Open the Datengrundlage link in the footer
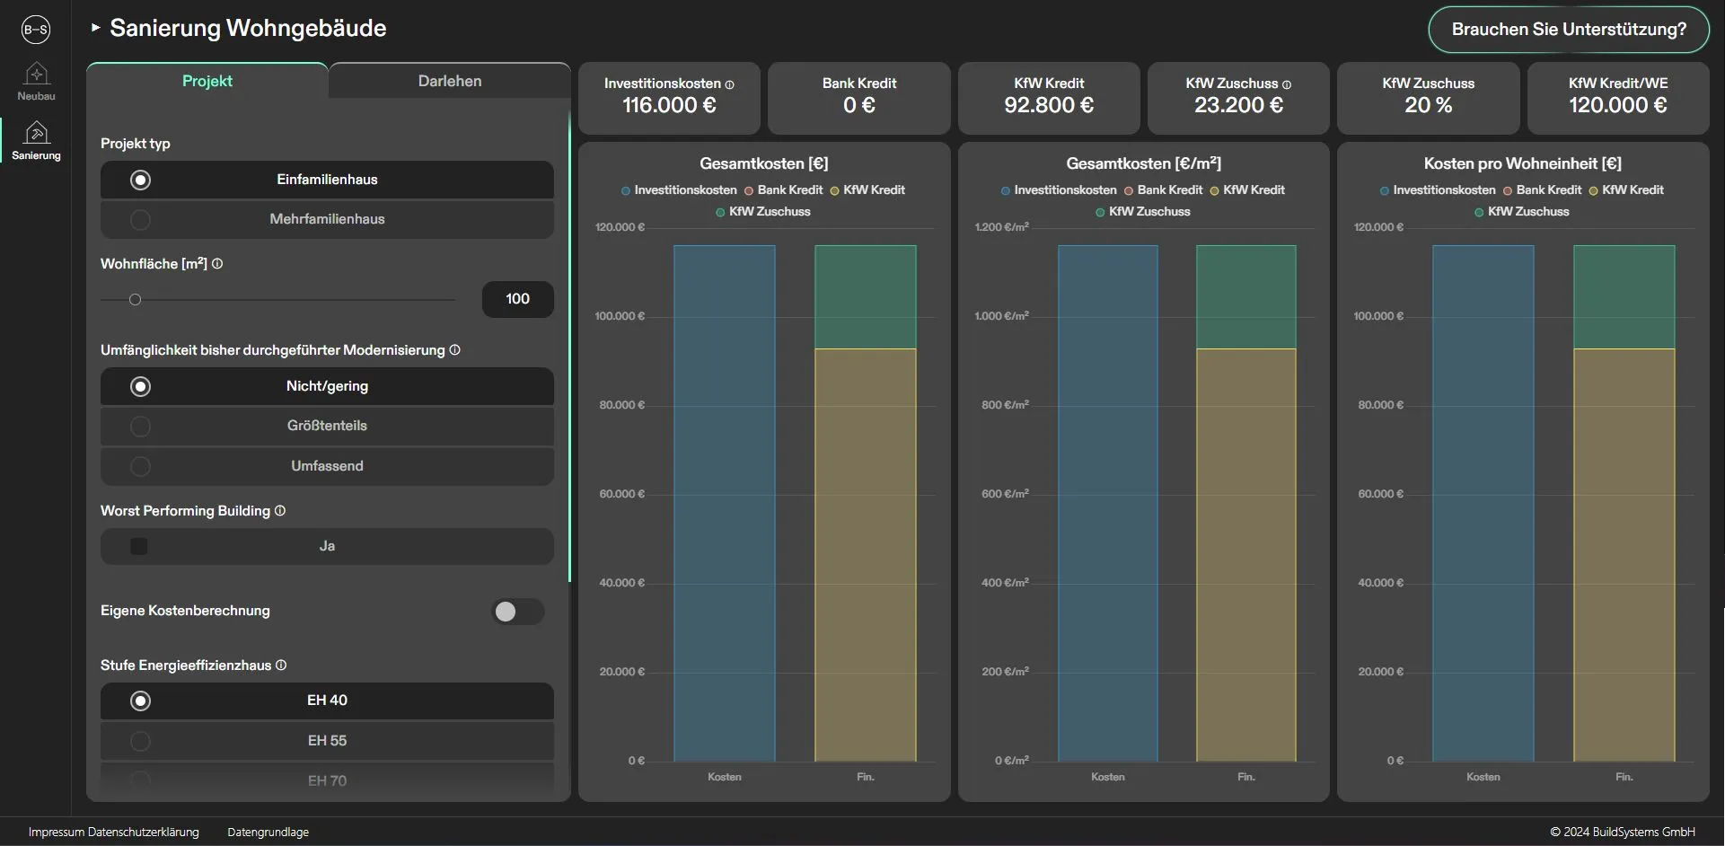This screenshot has width=1725, height=846. coord(268,832)
